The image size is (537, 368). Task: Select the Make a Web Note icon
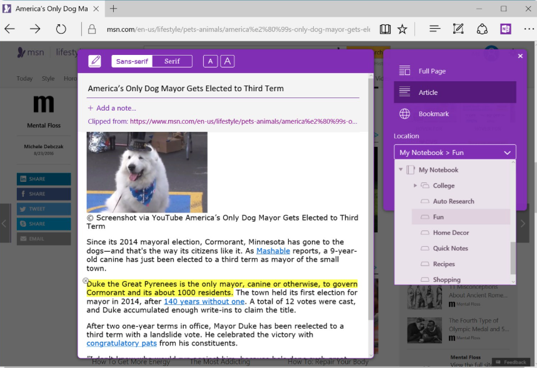(458, 29)
